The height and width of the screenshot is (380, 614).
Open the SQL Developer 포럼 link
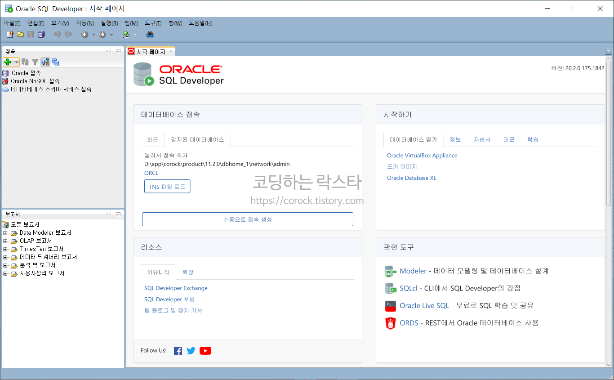[169, 300]
